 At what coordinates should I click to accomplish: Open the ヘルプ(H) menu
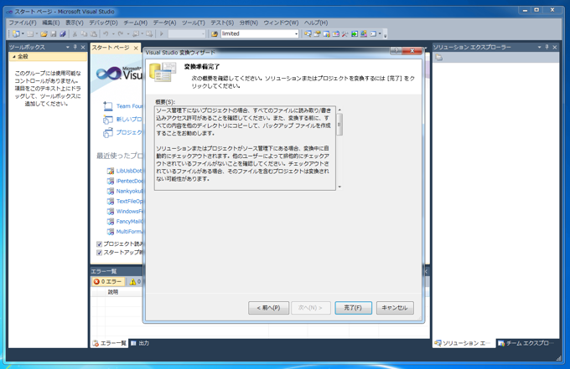coord(316,23)
